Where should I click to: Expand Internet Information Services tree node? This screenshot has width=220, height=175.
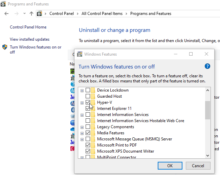(x=82, y=115)
